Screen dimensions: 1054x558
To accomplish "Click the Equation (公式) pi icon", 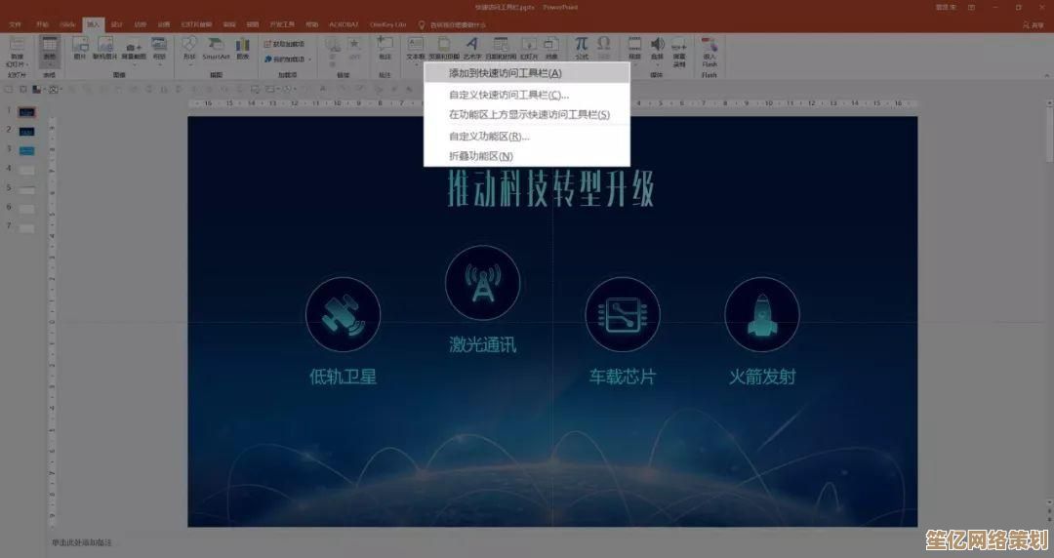I will point(581,47).
